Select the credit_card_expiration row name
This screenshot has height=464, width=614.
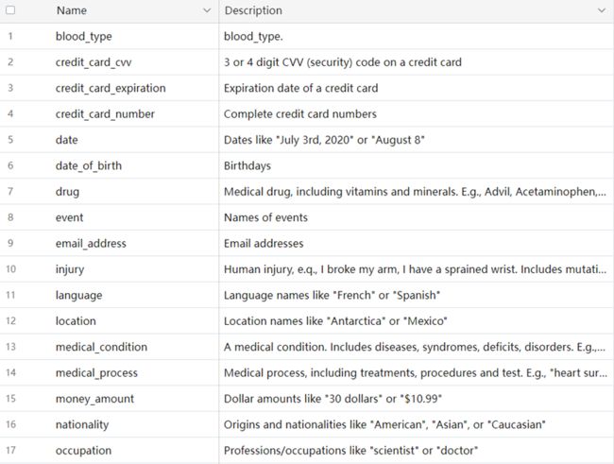pyautogui.click(x=111, y=88)
